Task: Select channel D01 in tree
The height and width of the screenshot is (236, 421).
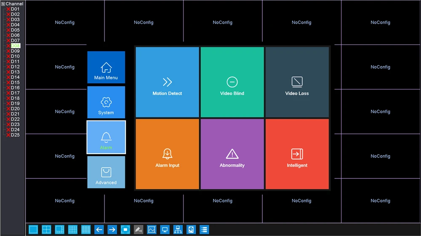Action: click(x=15, y=9)
